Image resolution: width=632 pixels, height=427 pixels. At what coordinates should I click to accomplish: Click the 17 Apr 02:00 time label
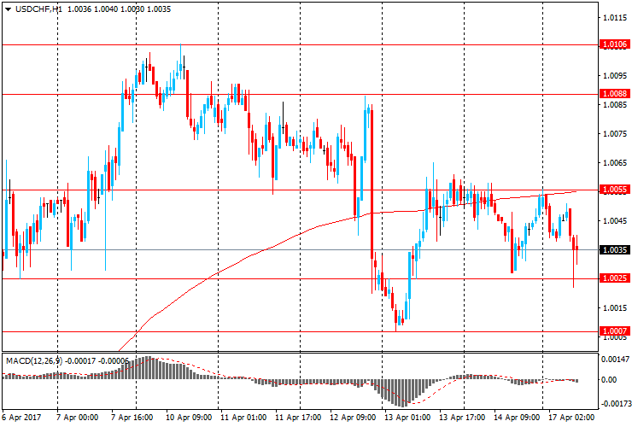click(572, 418)
